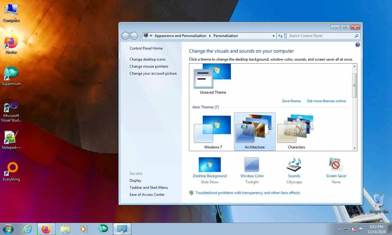Select the Microsoft Visual Studio desktop shortcut
This screenshot has height=235, width=392.
tap(11, 112)
